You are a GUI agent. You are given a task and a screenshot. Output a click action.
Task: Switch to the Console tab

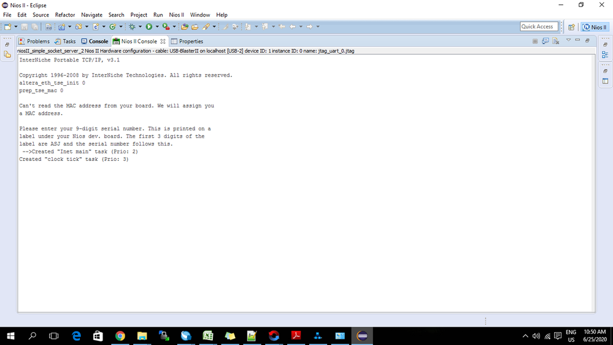click(x=94, y=41)
